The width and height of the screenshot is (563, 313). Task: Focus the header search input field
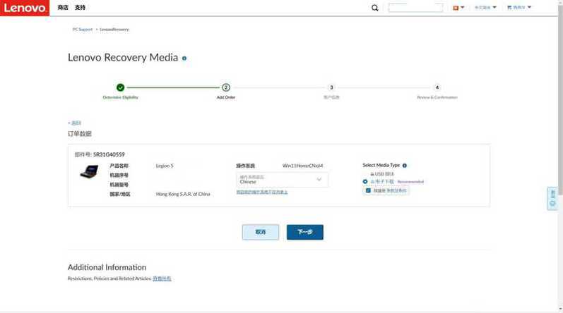pos(415,8)
